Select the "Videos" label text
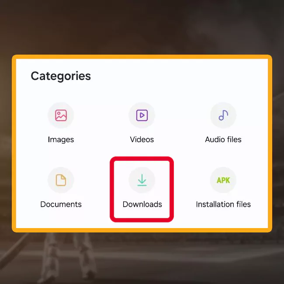The width and height of the screenshot is (284, 284). tap(142, 139)
